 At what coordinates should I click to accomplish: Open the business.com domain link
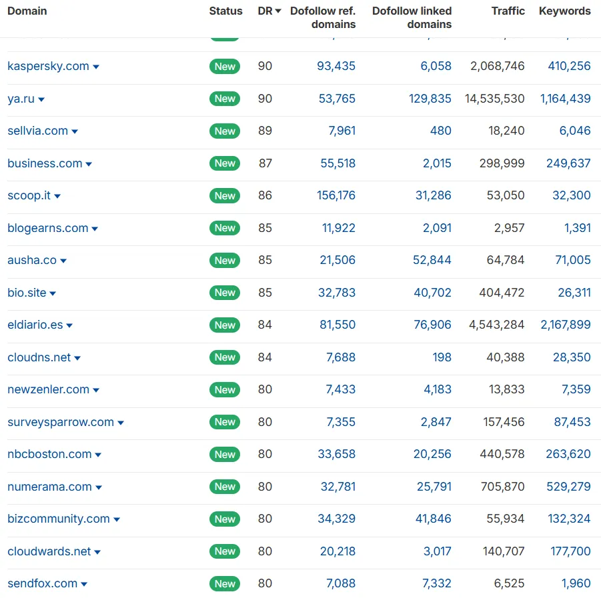tap(45, 163)
